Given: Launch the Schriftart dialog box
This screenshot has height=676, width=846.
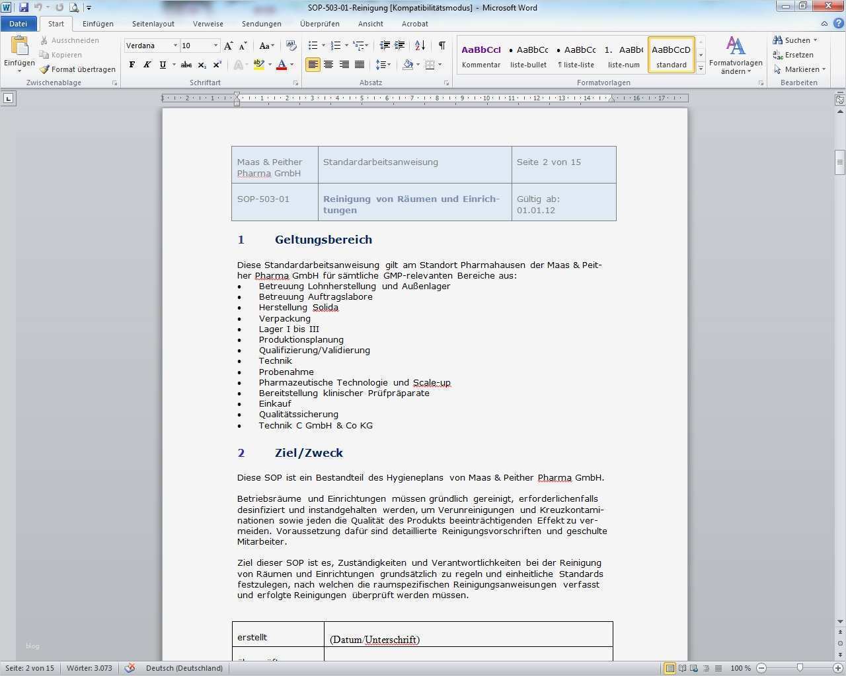Looking at the screenshot, I should [295, 83].
